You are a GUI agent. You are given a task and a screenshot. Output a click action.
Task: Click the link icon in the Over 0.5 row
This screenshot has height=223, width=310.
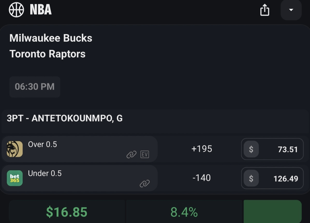tap(131, 155)
